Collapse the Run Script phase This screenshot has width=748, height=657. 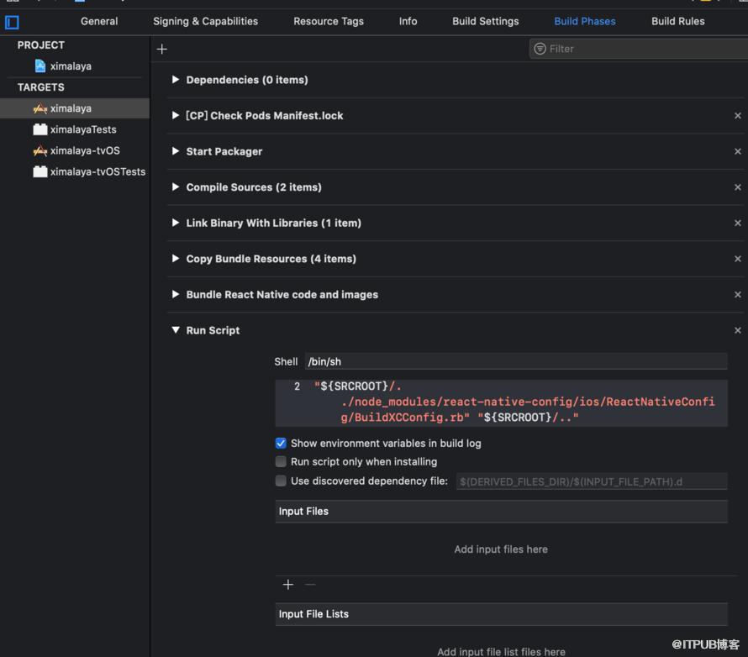pos(176,330)
